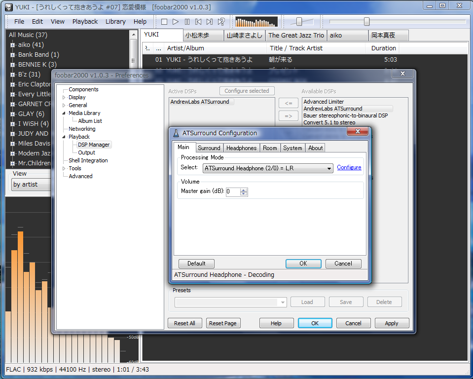Screen dimensions: 473x379
Task: Expand the General preferences node
Action: (x=64, y=105)
